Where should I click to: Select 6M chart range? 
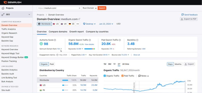(110, 64)
